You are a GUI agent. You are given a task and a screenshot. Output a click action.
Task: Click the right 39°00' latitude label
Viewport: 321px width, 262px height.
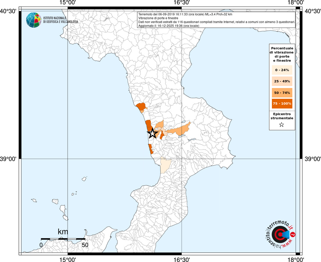coord(313,159)
